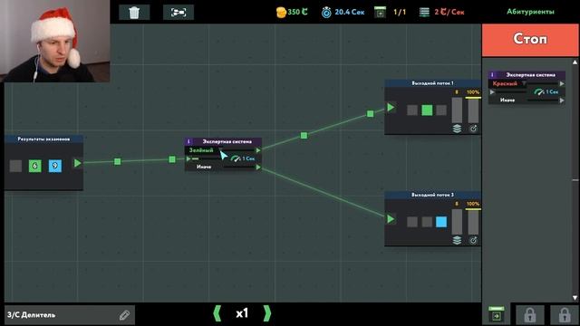580x326 pixels.
Task: Click the green 6 data block in input node
Action: 34,166
